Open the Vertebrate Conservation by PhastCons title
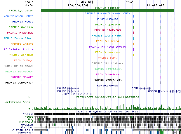 107,97
